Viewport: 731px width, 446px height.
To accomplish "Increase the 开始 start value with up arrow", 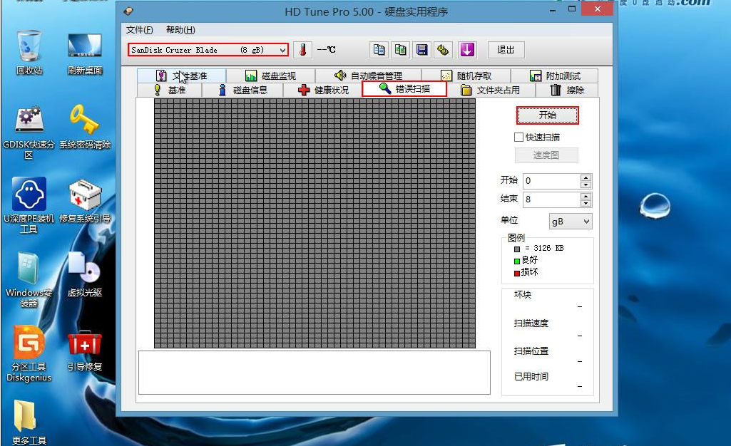I will point(586,177).
